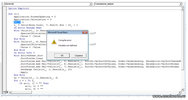188x100 pixels.
Task: Click the warning icon in the dialog
Action: click(x=54, y=42)
